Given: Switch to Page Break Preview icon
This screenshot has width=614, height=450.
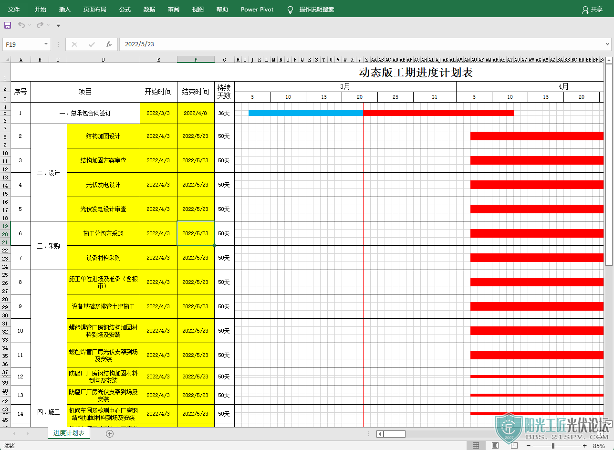Looking at the screenshot, I should pyautogui.click(x=514, y=446).
